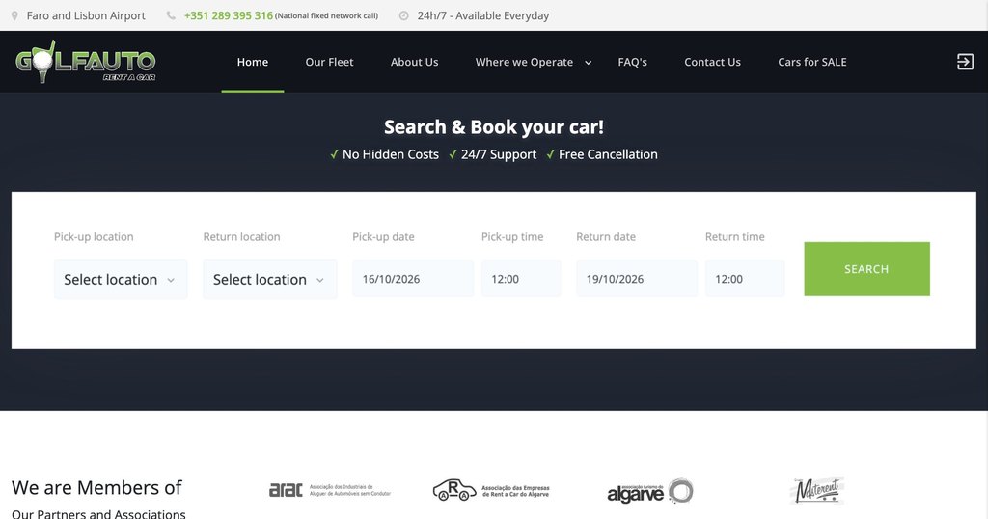Screen dimensions: 988x519
Task: Click the location pin icon in top bar
Action: click(14, 15)
